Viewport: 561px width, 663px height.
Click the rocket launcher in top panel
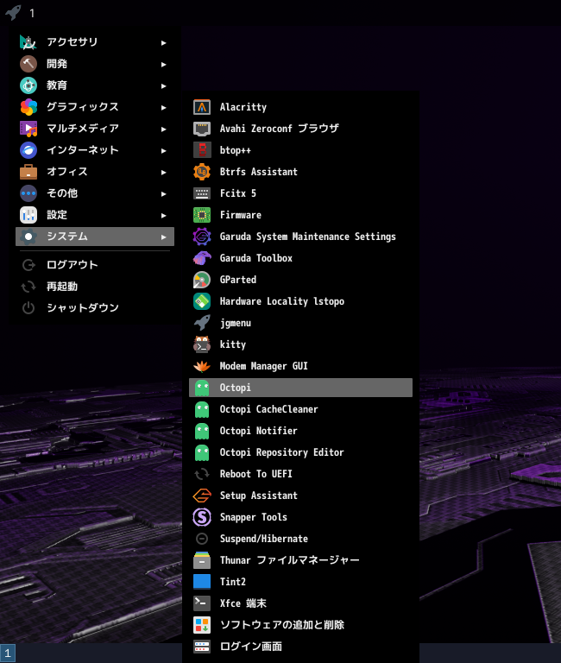tap(13, 12)
